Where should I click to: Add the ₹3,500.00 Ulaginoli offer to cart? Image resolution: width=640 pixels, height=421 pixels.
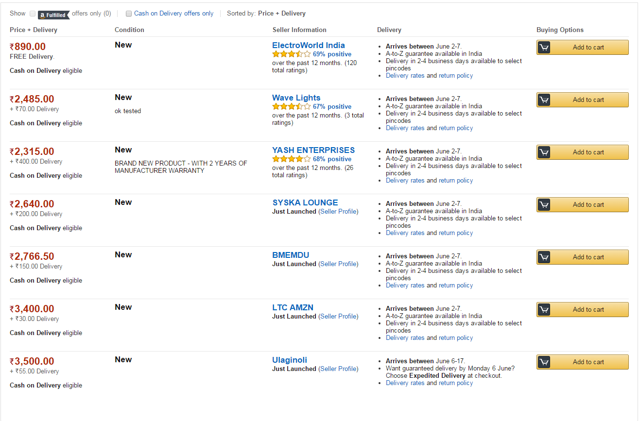pos(582,362)
